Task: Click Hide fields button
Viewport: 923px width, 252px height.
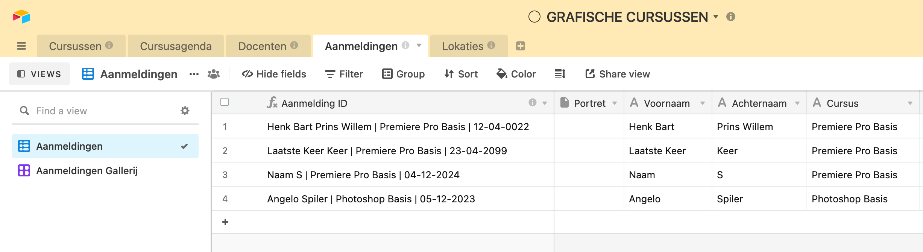Action: [274, 74]
